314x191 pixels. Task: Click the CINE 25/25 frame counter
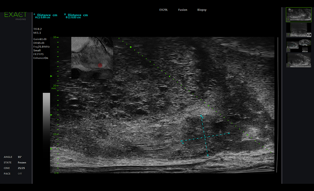click(x=21, y=168)
